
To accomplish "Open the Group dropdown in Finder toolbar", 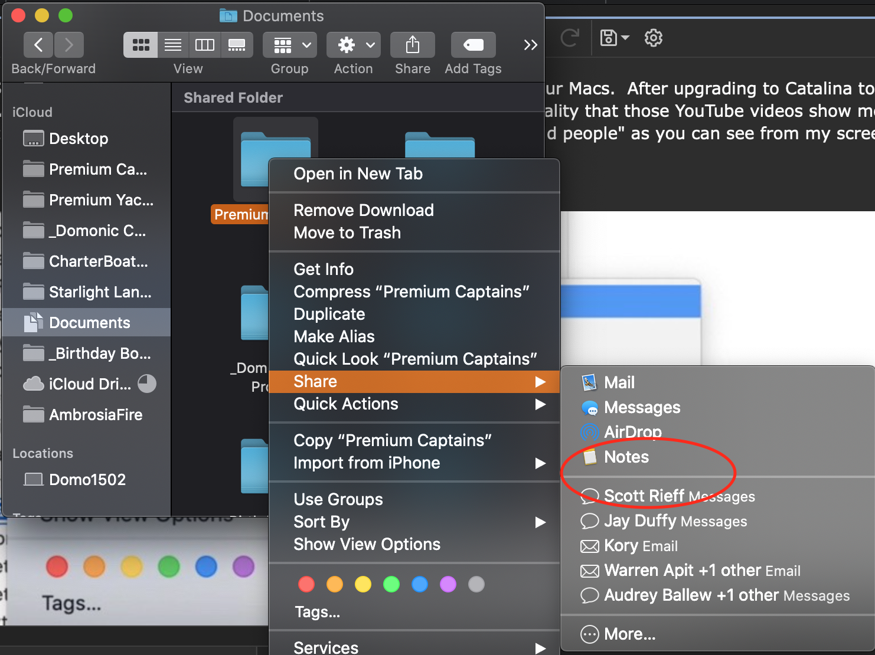I will click(290, 45).
